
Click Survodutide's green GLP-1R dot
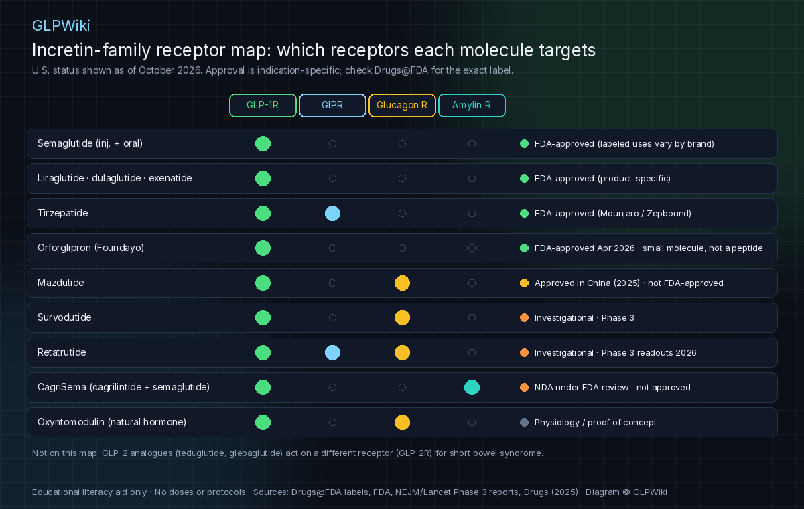coord(263,317)
